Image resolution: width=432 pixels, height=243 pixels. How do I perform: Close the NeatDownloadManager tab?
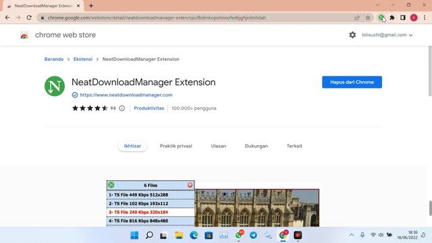pos(78,5)
